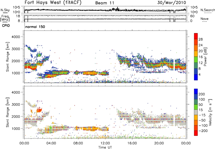
Task: Click the red bottom segment of velocity colorbar
Action: pyautogui.click(x=196, y=133)
